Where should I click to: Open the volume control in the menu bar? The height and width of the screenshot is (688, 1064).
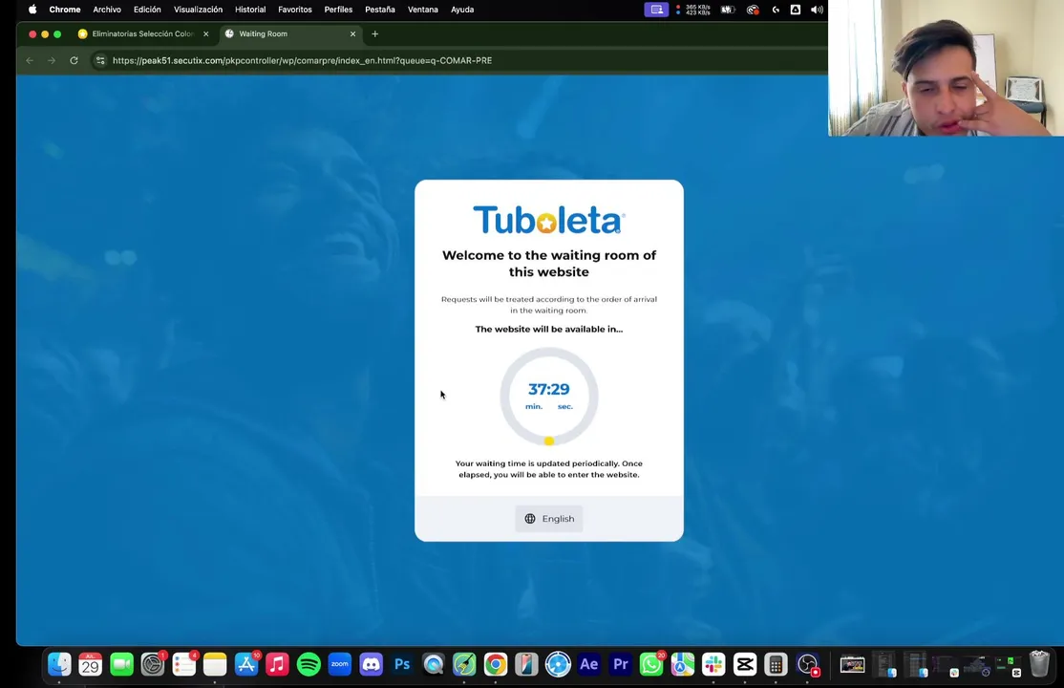click(817, 10)
